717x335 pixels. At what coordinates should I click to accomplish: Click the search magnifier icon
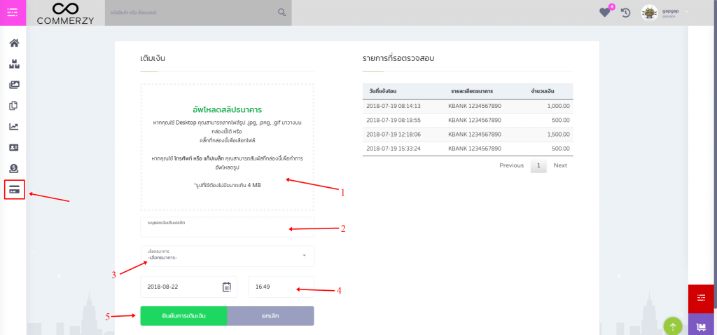tap(282, 13)
